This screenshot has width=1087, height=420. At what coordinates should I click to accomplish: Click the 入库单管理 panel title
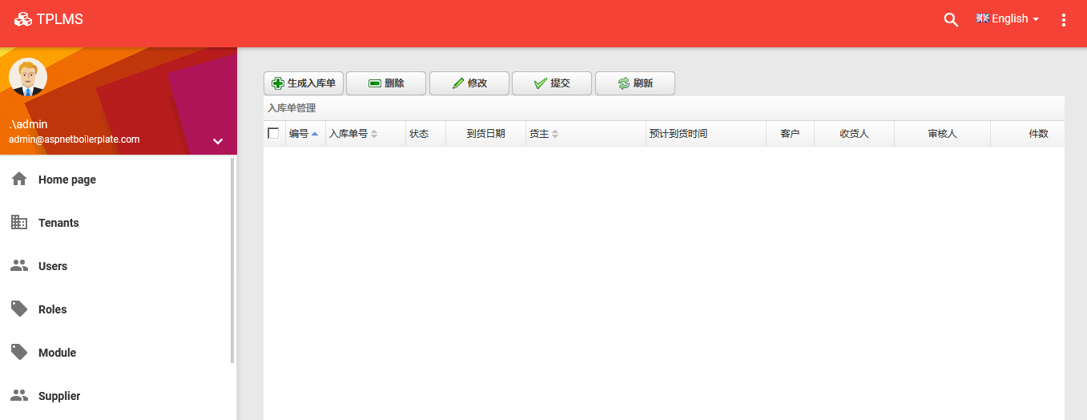292,108
